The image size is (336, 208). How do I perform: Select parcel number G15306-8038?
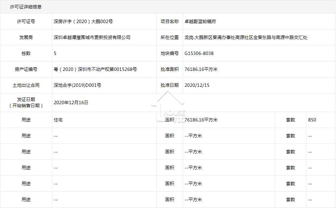tap(199, 53)
